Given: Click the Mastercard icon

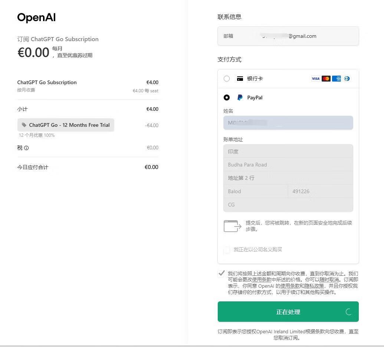Looking at the screenshot, I should coord(326,79).
